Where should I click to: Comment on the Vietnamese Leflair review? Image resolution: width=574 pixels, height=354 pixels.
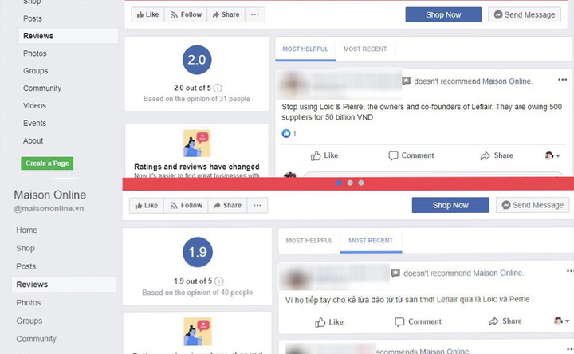pos(418,321)
